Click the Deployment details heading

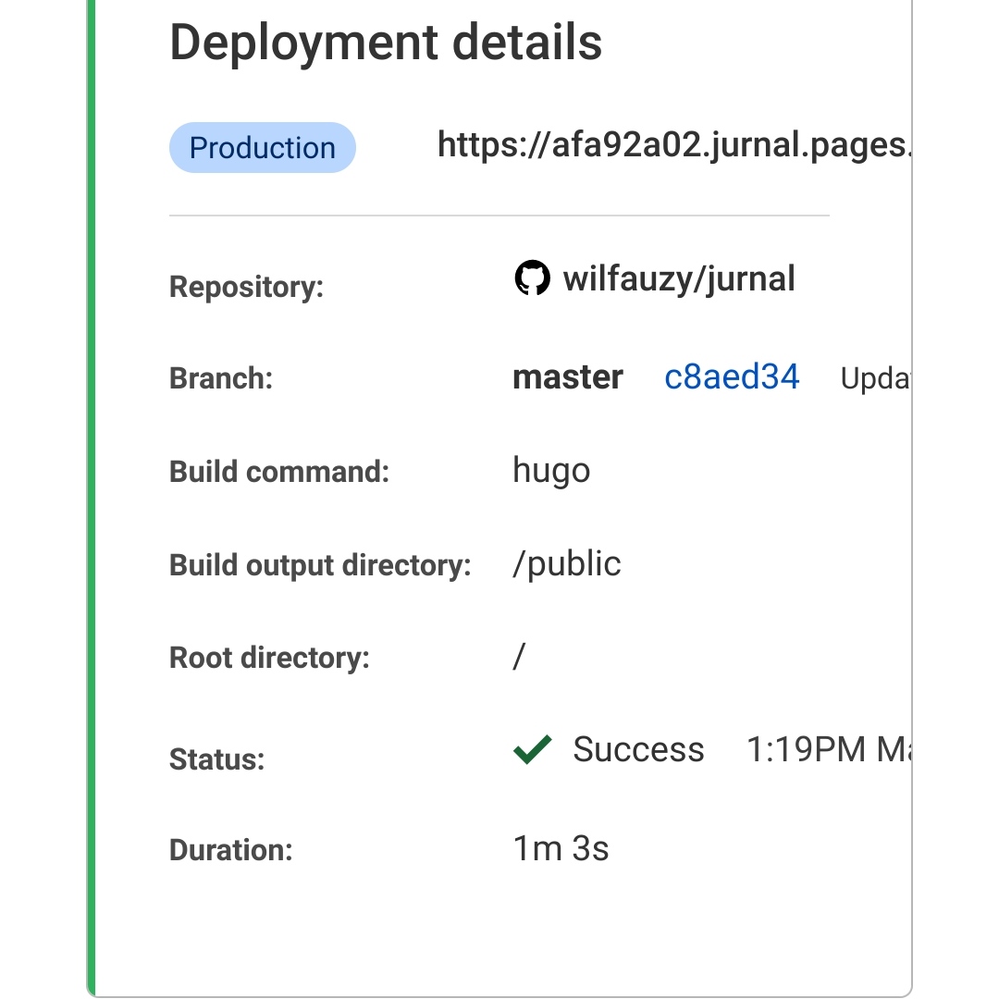click(x=386, y=43)
